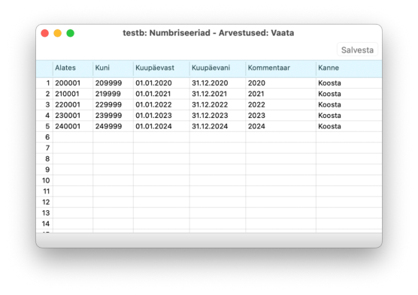Maximize the window with green button
418x295 pixels.
pyautogui.click(x=71, y=33)
